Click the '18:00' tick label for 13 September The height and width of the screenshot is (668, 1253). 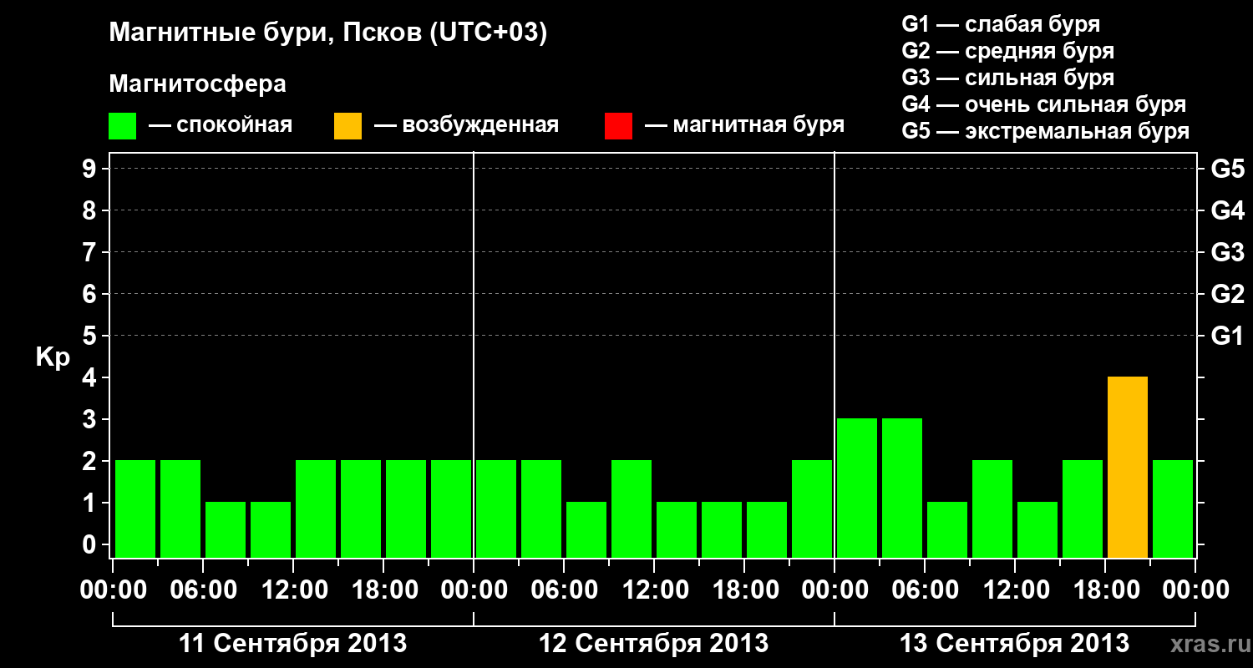click(1105, 590)
